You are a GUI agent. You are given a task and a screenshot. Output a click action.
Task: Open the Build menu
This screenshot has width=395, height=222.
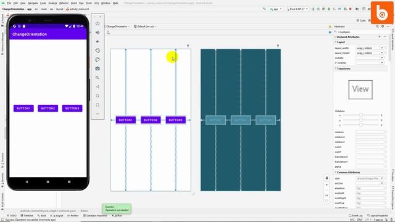[74, 3]
